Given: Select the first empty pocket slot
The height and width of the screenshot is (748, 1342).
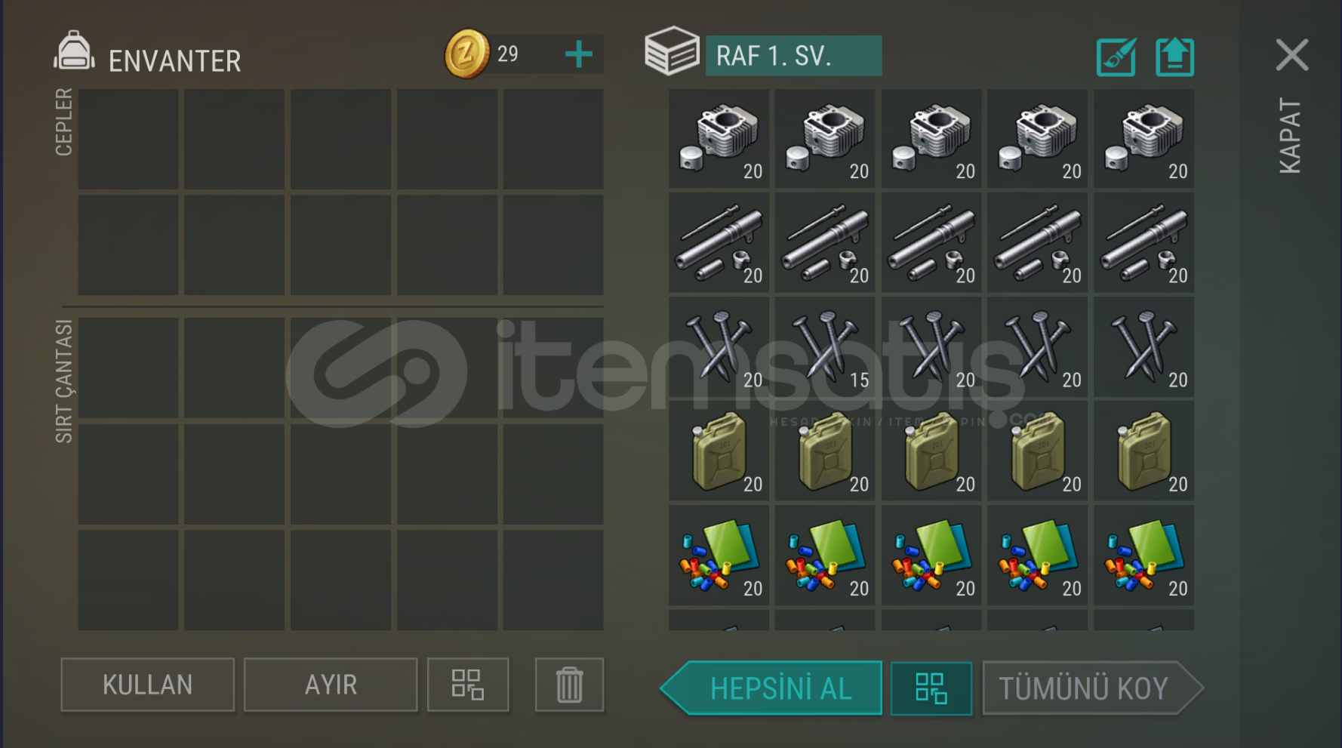Looking at the screenshot, I should click(128, 139).
